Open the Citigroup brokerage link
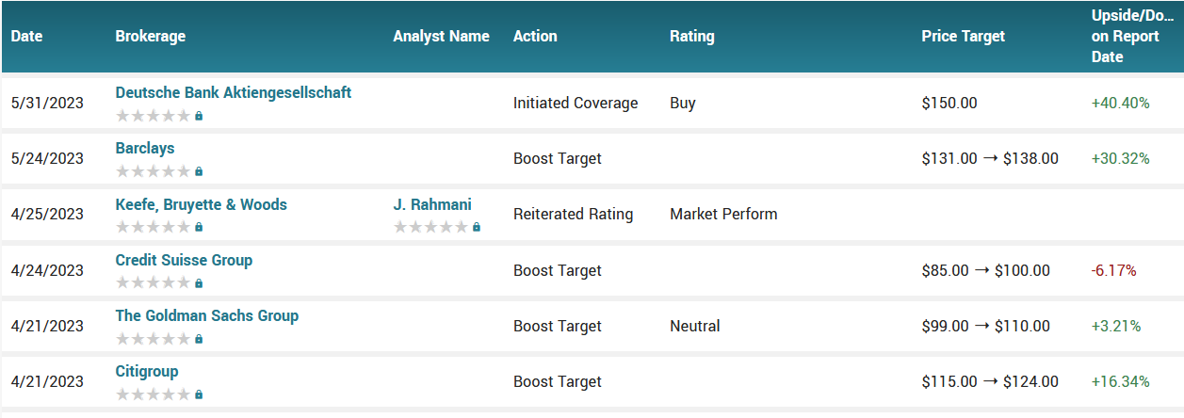Viewport: 1184px width, 418px height. pos(147,371)
